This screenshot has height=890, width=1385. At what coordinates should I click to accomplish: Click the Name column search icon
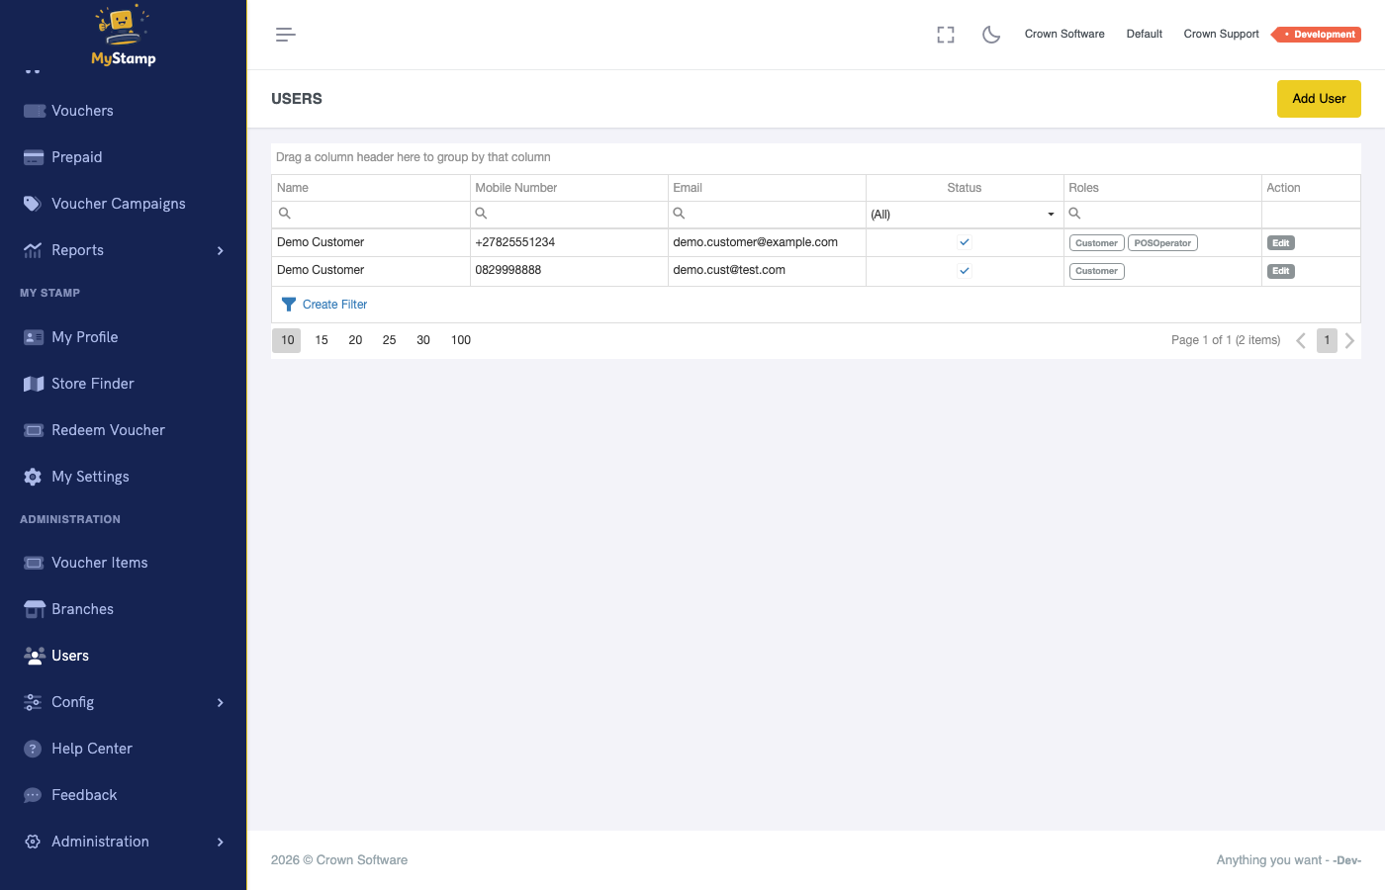click(x=285, y=214)
